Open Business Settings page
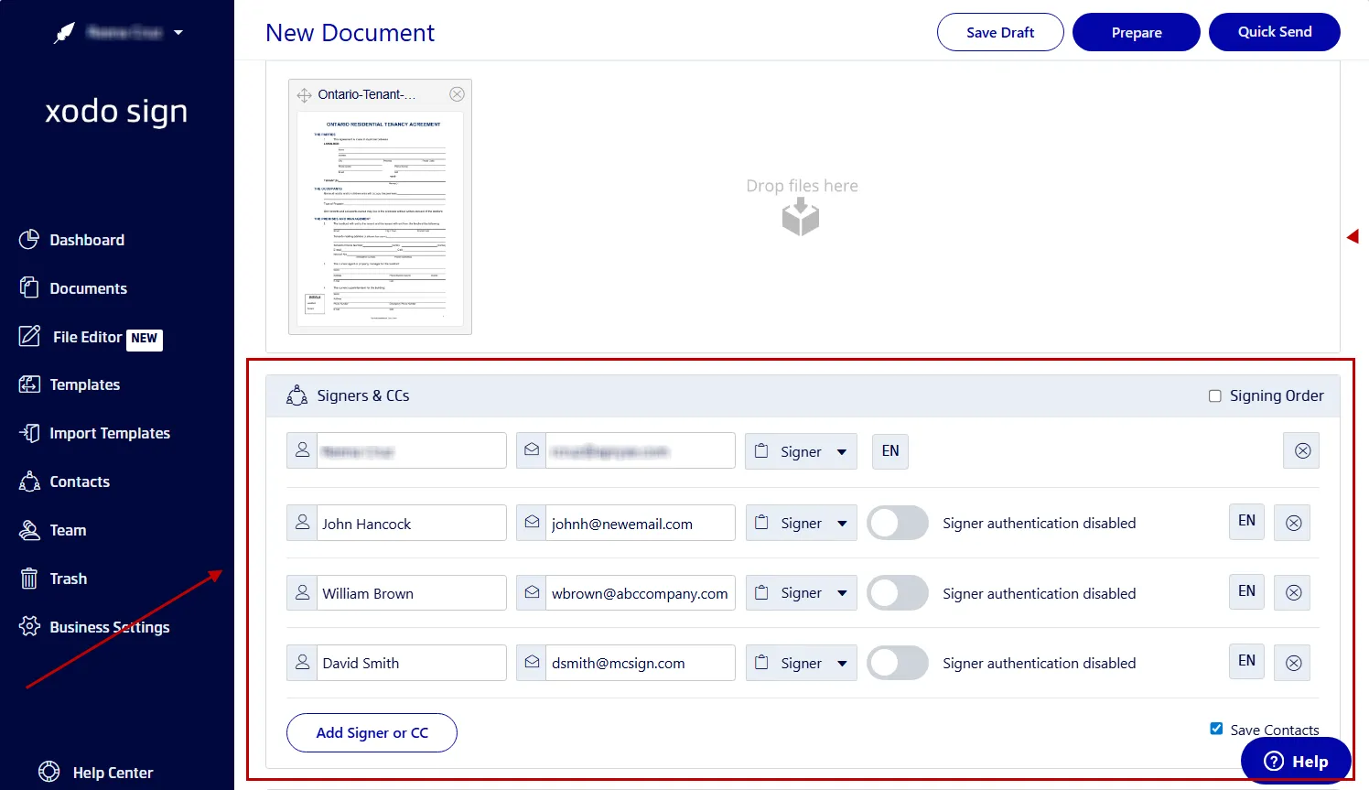The width and height of the screenshot is (1369, 790). coord(110,627)
